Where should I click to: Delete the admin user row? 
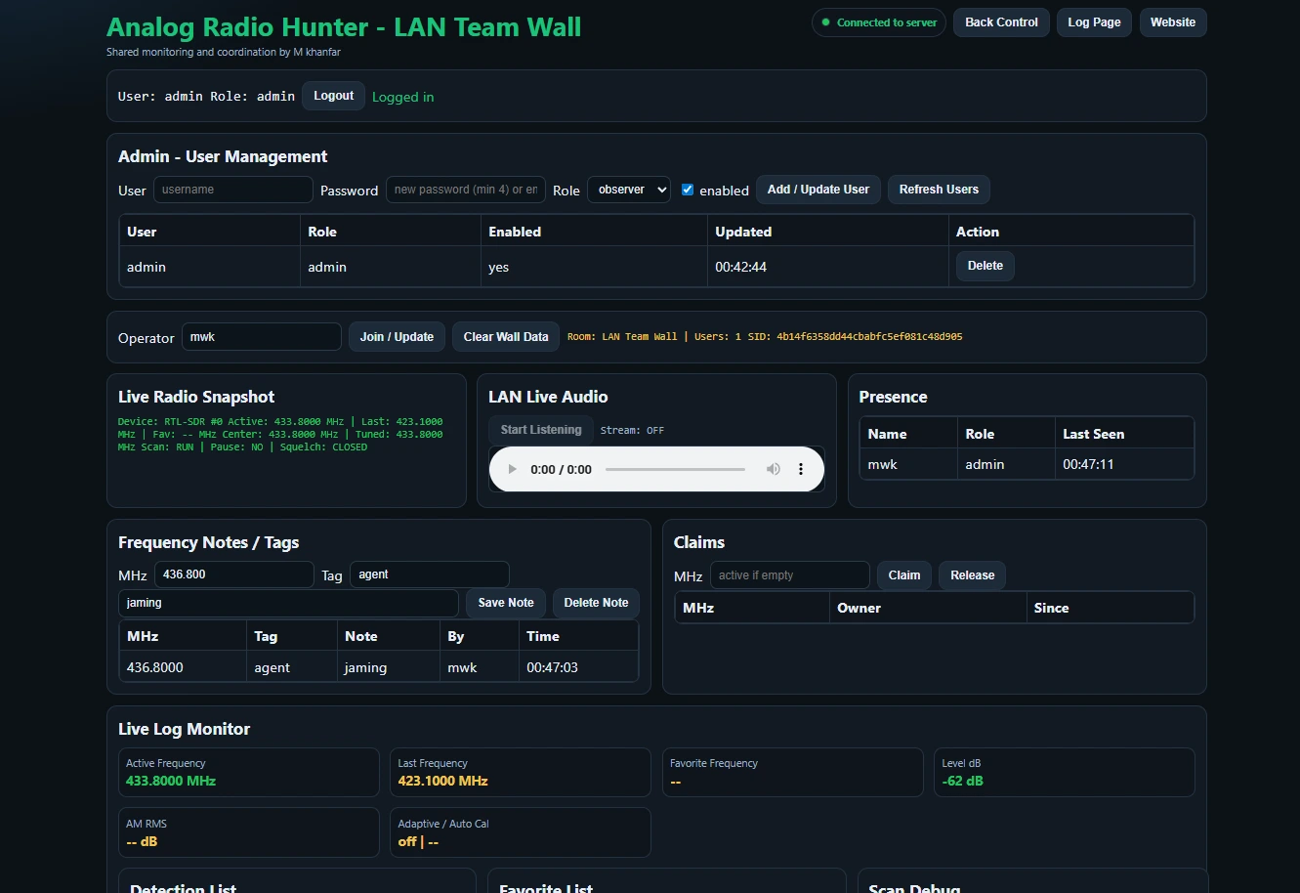[x=985, y=266]
